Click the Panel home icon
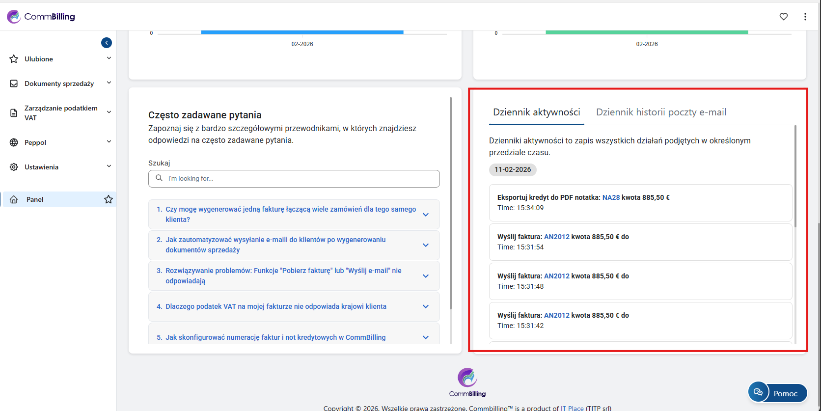821x411 pixels. [x=14, y=199]
